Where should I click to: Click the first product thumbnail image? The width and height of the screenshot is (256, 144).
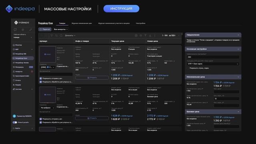coord(48,54)
